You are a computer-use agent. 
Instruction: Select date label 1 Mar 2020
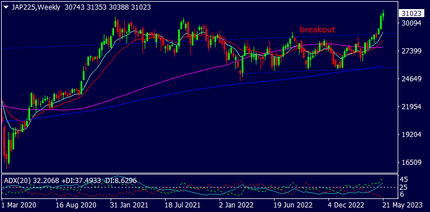click(19, 205)
